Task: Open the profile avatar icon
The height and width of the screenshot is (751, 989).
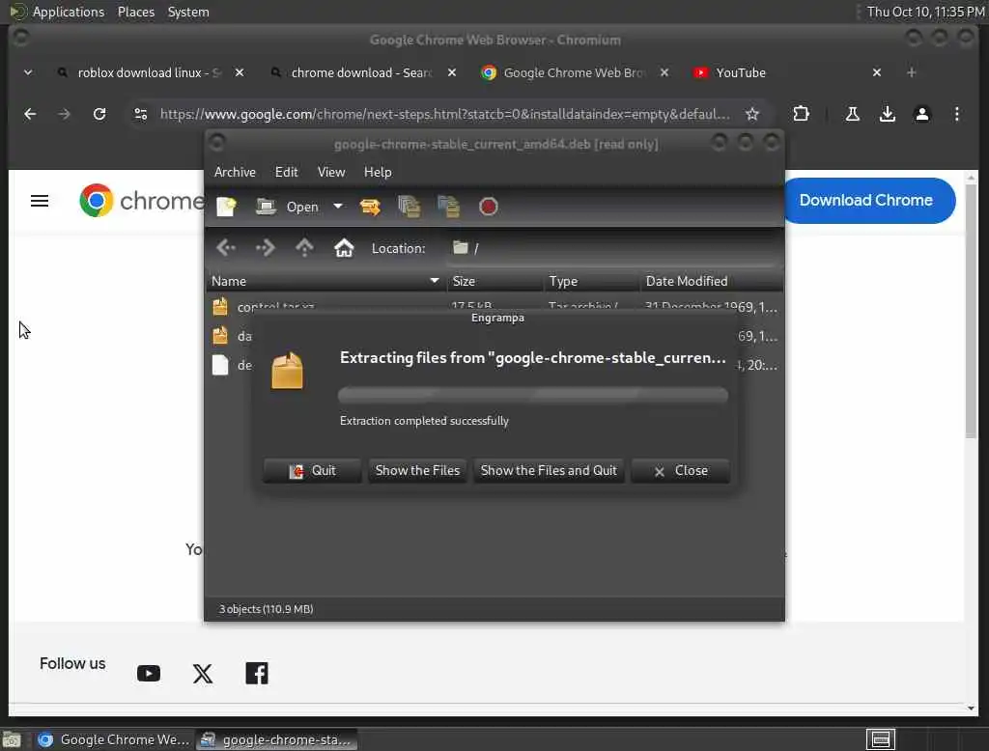Action: (x=922, y=114)
